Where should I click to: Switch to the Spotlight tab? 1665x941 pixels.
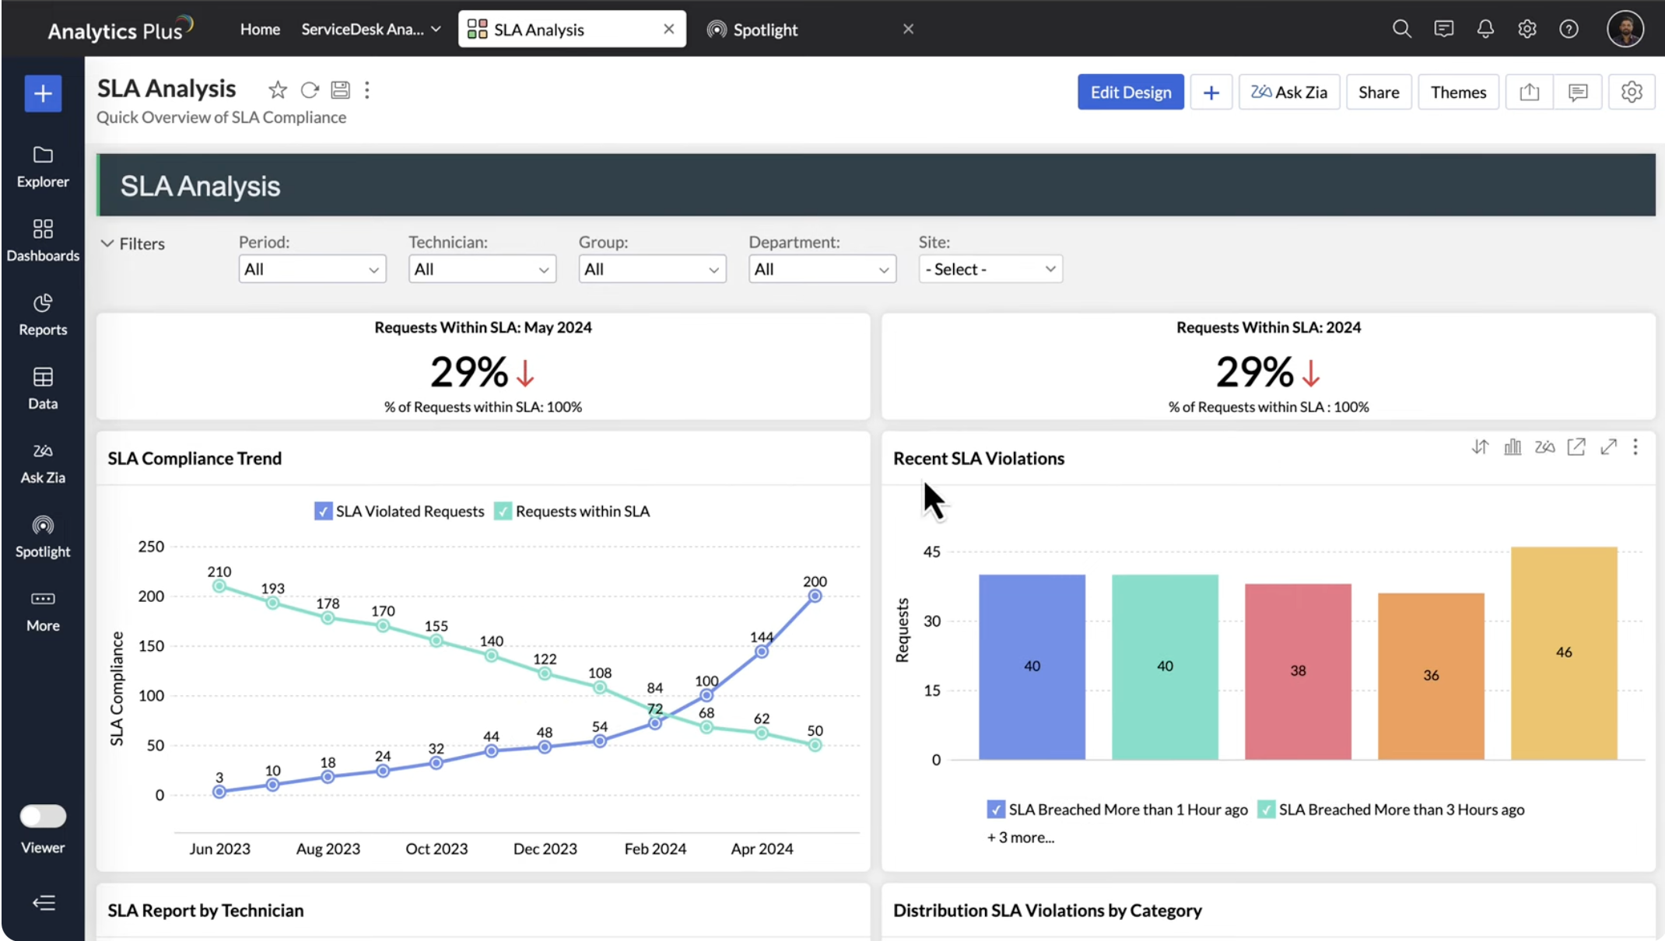[x=765, y=30]
